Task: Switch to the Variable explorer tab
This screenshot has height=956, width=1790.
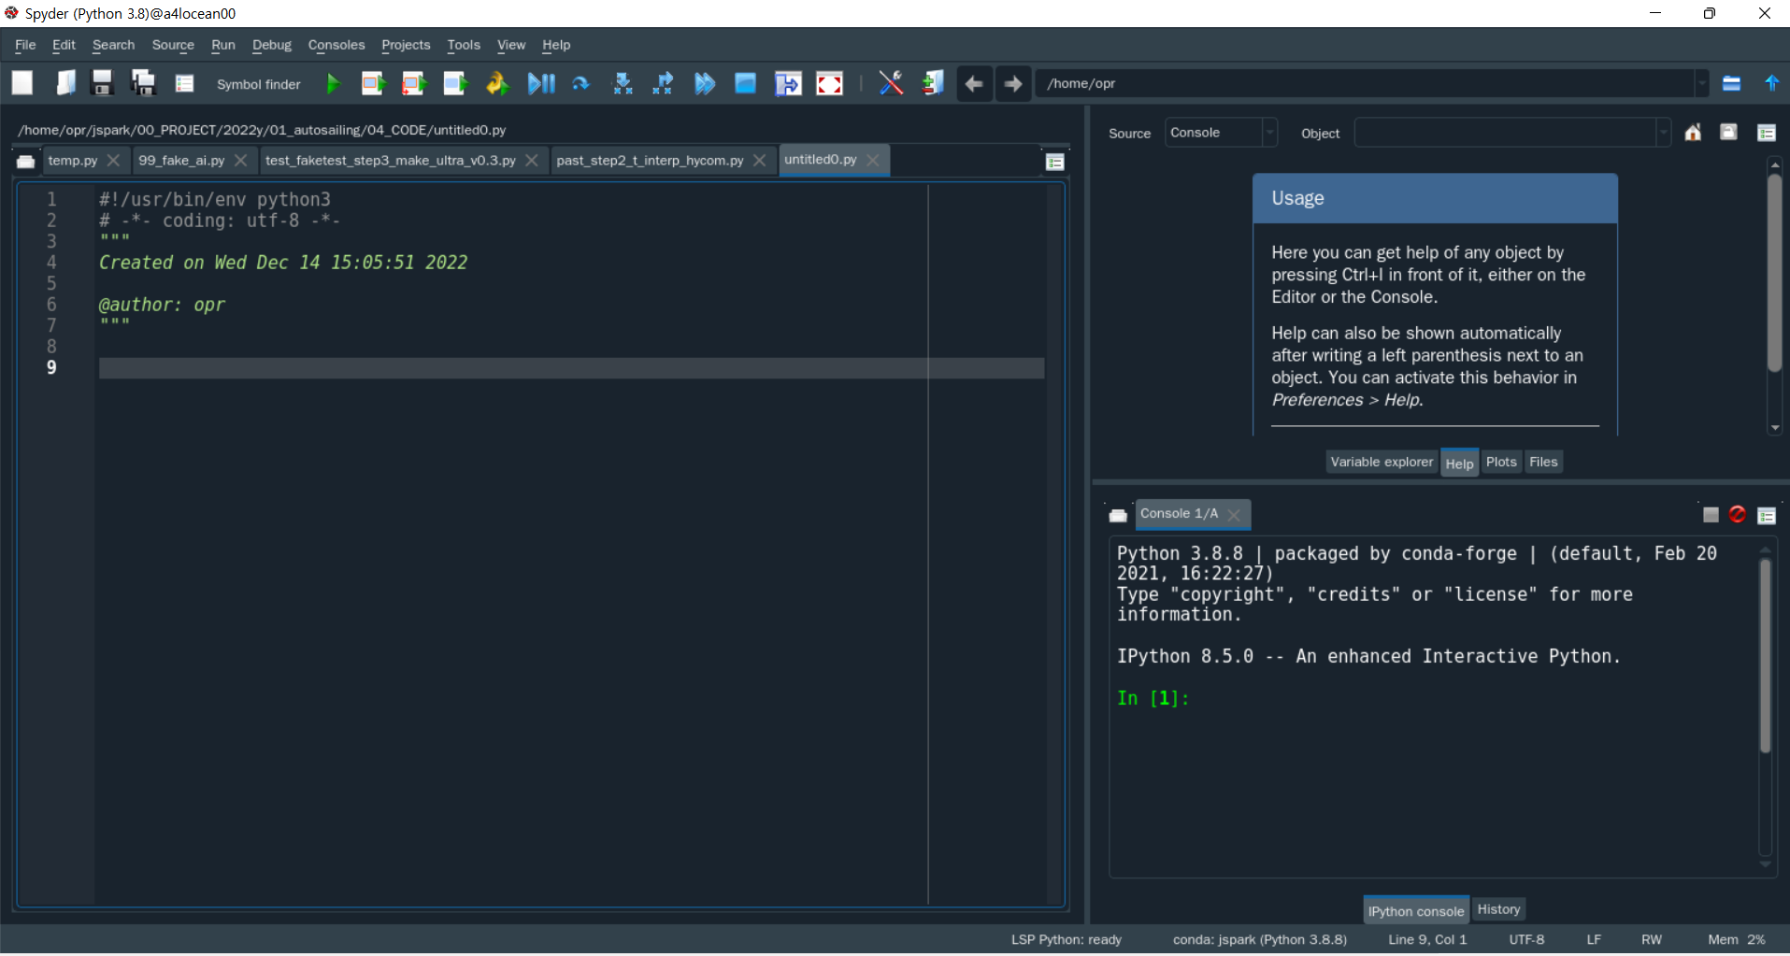Action: [1382, 462]
